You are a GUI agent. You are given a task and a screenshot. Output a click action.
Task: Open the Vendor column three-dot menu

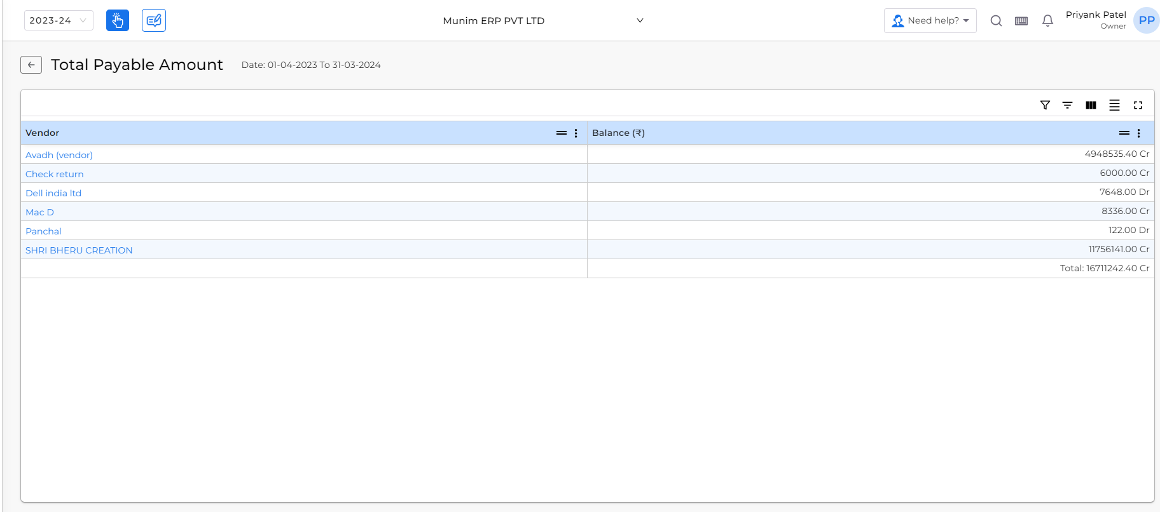point(576,133)
